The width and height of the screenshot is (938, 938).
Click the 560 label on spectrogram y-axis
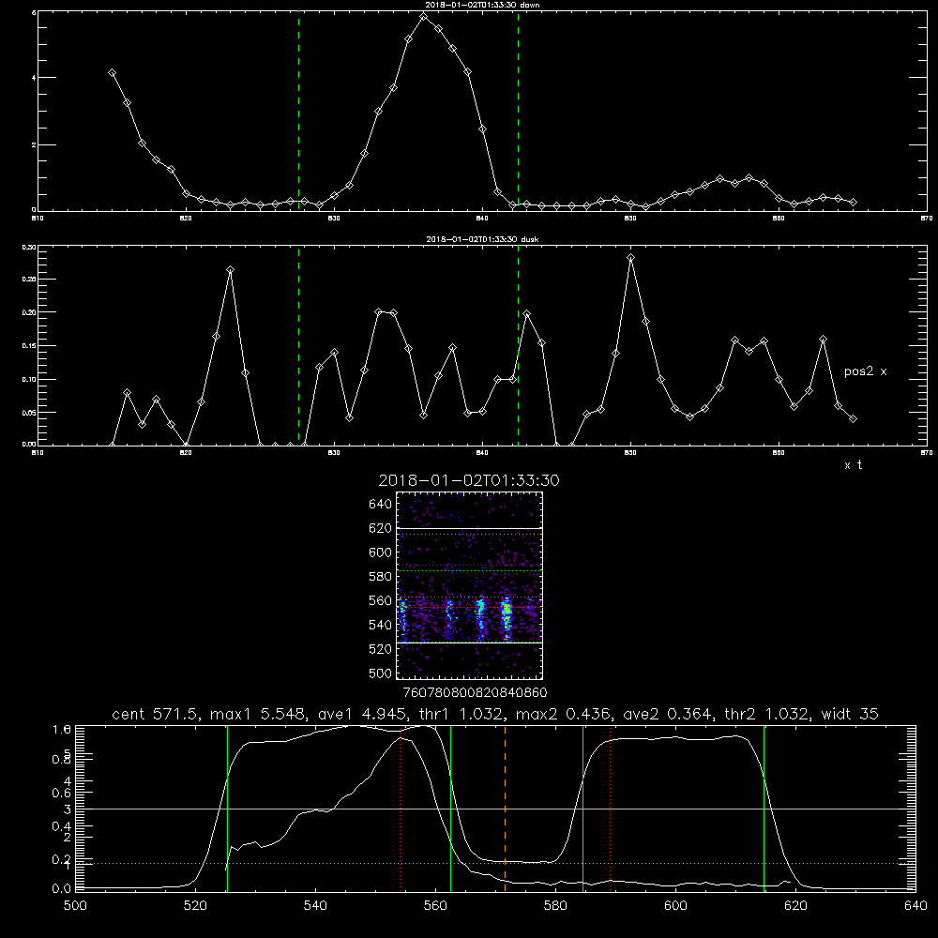[380, 600]
